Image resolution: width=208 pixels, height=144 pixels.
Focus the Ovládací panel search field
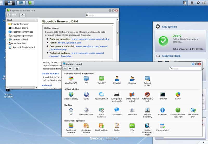(185, 69)
